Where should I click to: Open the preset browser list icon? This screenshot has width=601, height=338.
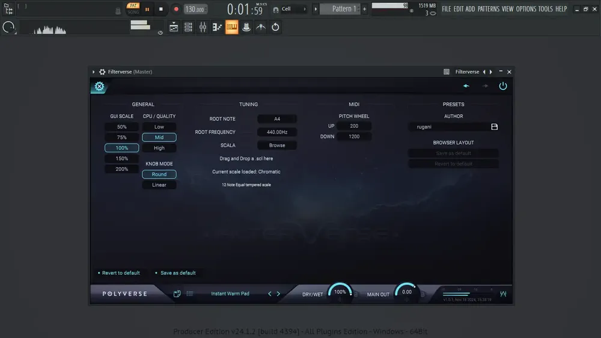pos(190,293)
